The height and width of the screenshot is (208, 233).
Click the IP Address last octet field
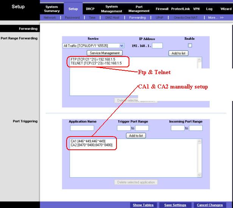[157, 46]
